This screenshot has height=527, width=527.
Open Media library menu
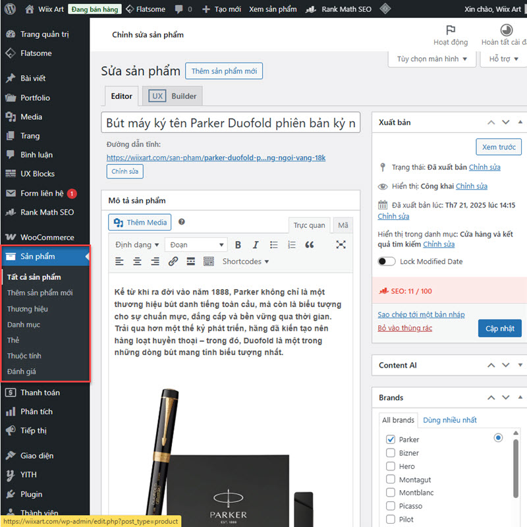point(45,117)
